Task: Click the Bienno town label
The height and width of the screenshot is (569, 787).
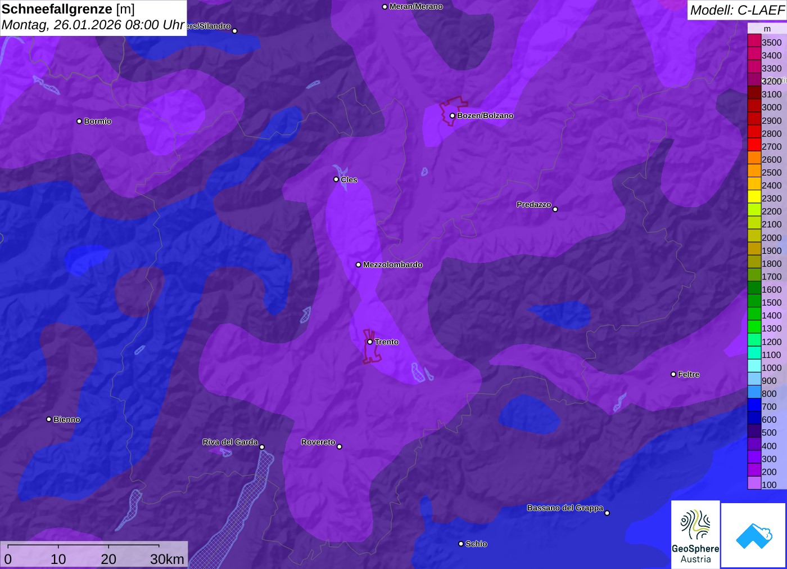Action: tap(67, 419)
